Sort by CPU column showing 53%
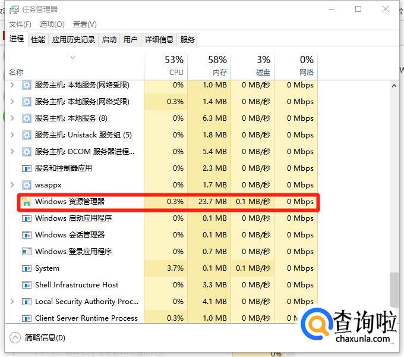Screen dimensions: 404x357 (x=166, y=66)
